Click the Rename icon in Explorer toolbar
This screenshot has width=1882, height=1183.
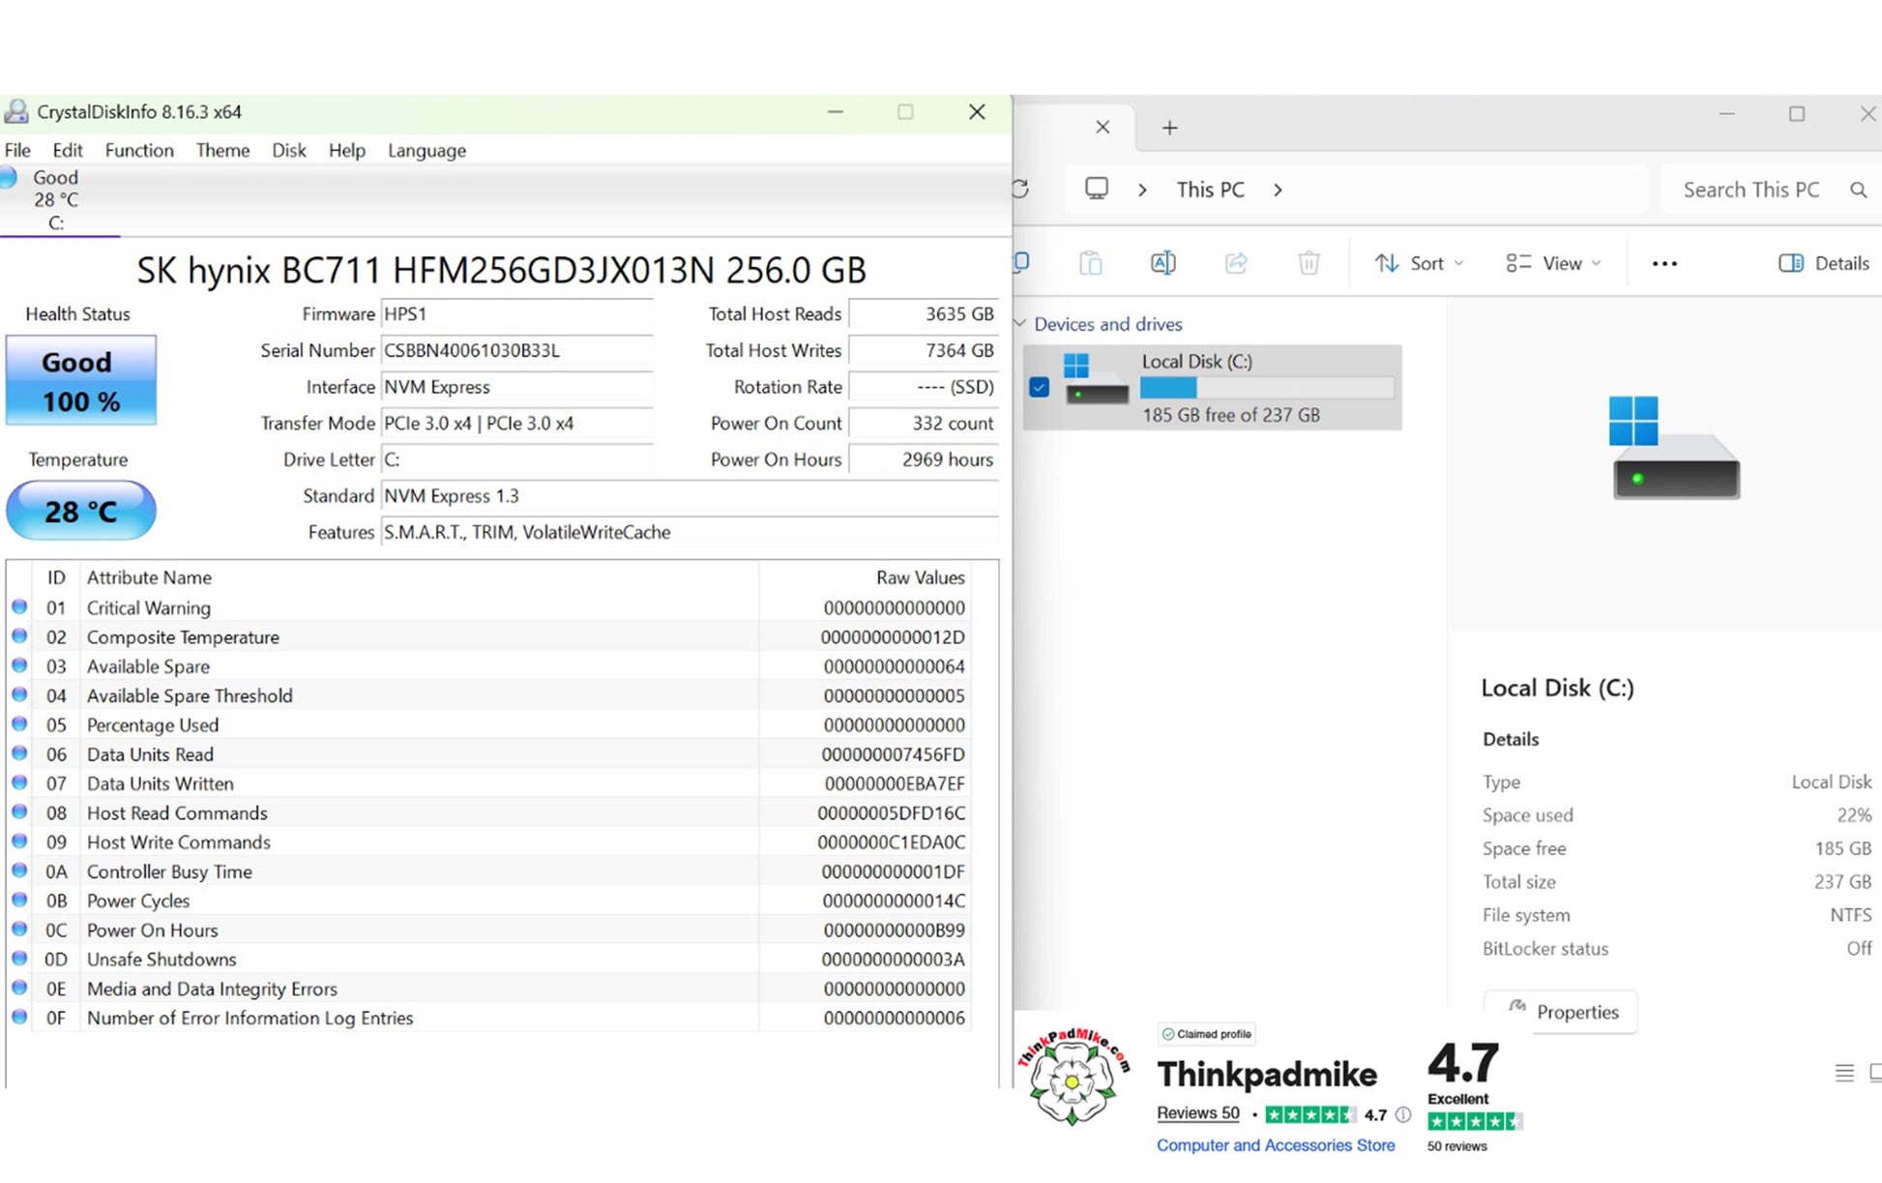coord(1162,263)
